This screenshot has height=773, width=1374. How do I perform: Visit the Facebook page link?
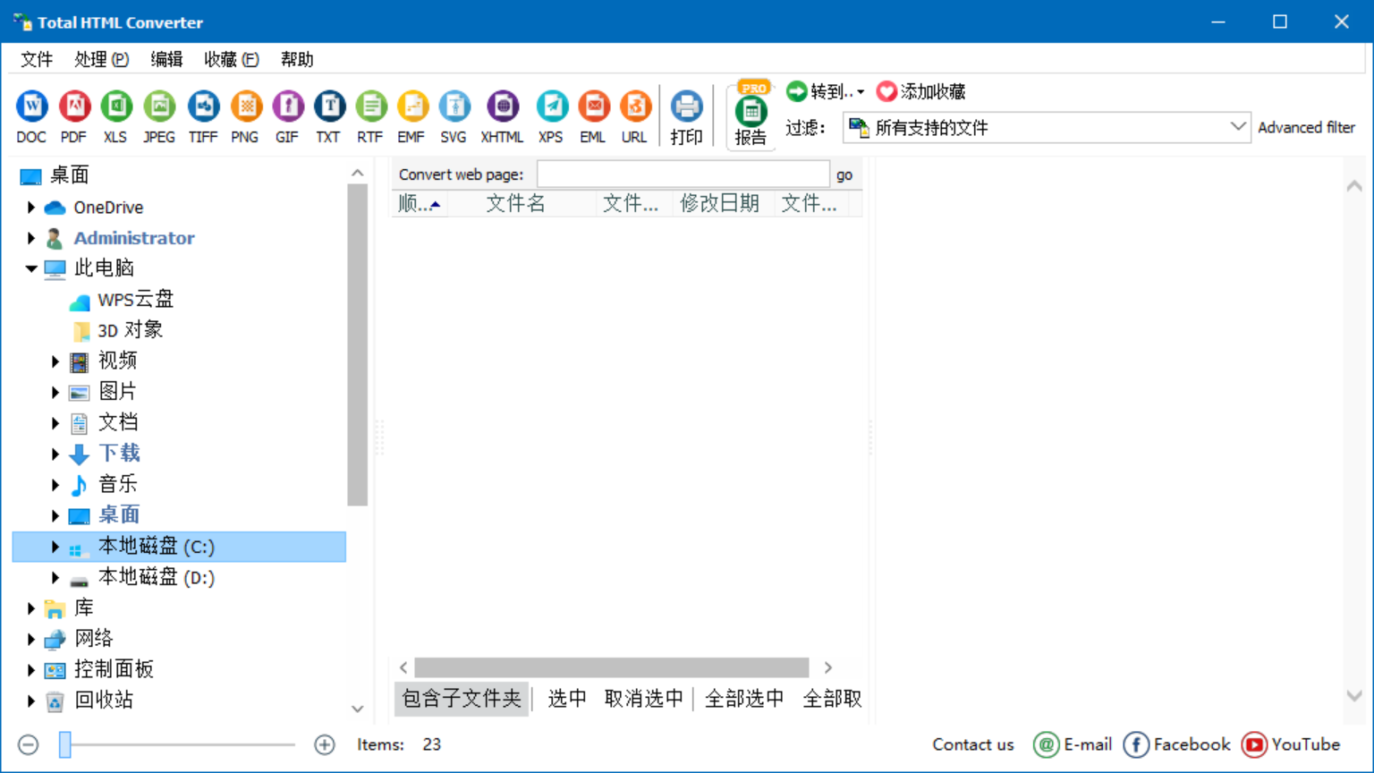tap(1177, 744)
